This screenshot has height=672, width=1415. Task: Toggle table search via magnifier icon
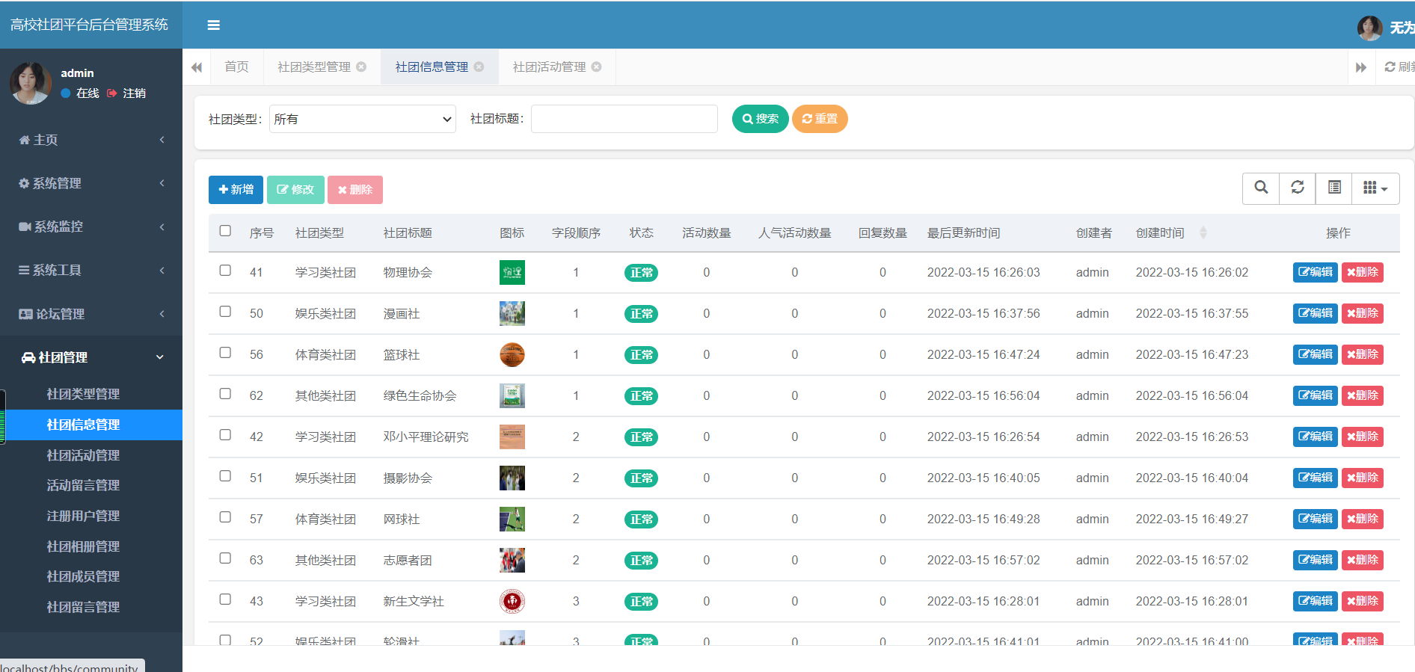1261,188
